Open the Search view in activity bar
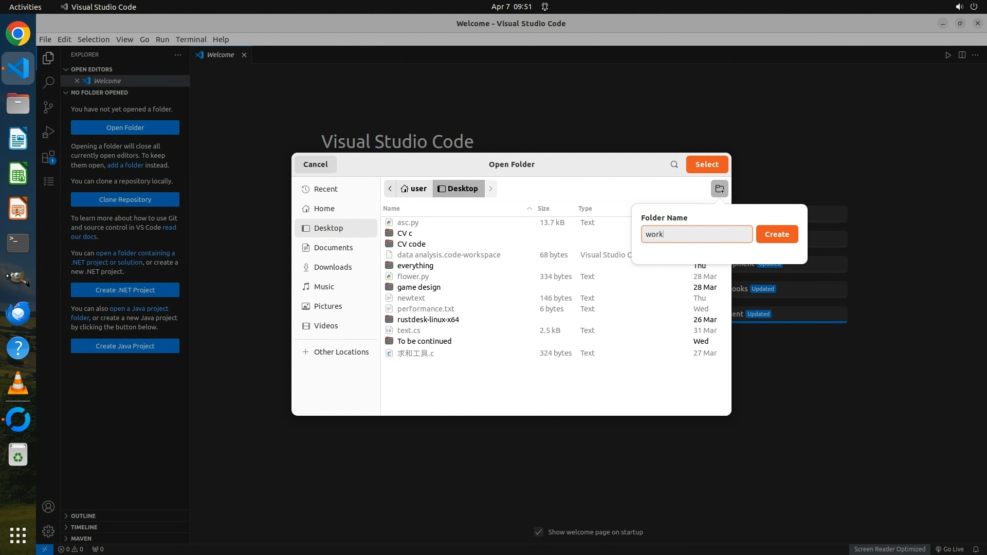 pos(48,82)
